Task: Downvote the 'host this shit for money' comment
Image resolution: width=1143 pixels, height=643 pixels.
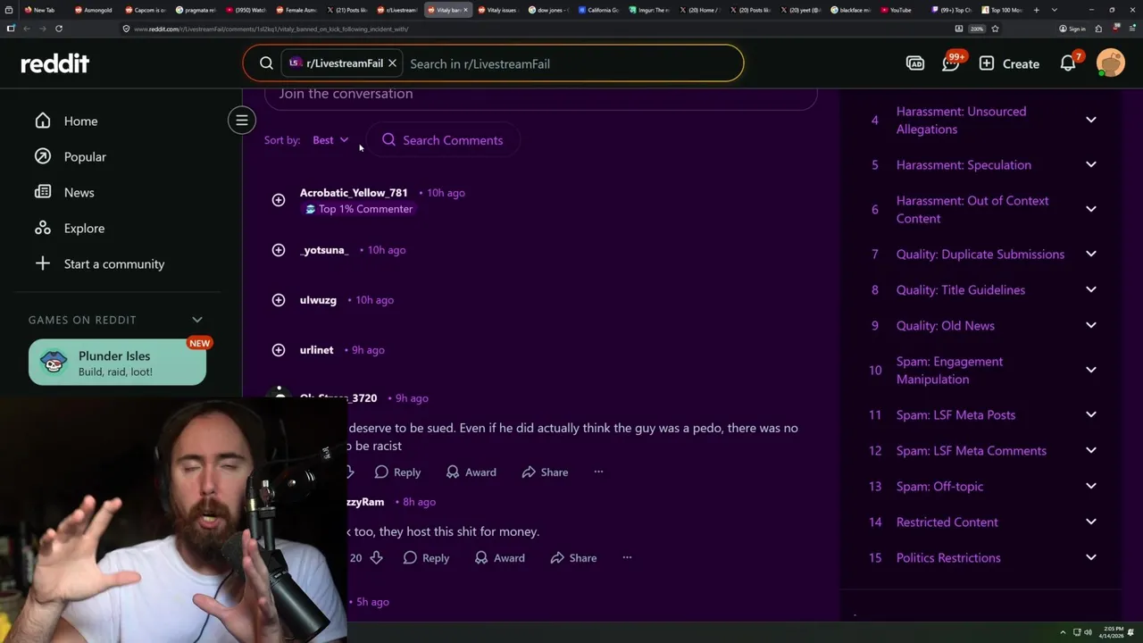Action: (x=376, y=558)
